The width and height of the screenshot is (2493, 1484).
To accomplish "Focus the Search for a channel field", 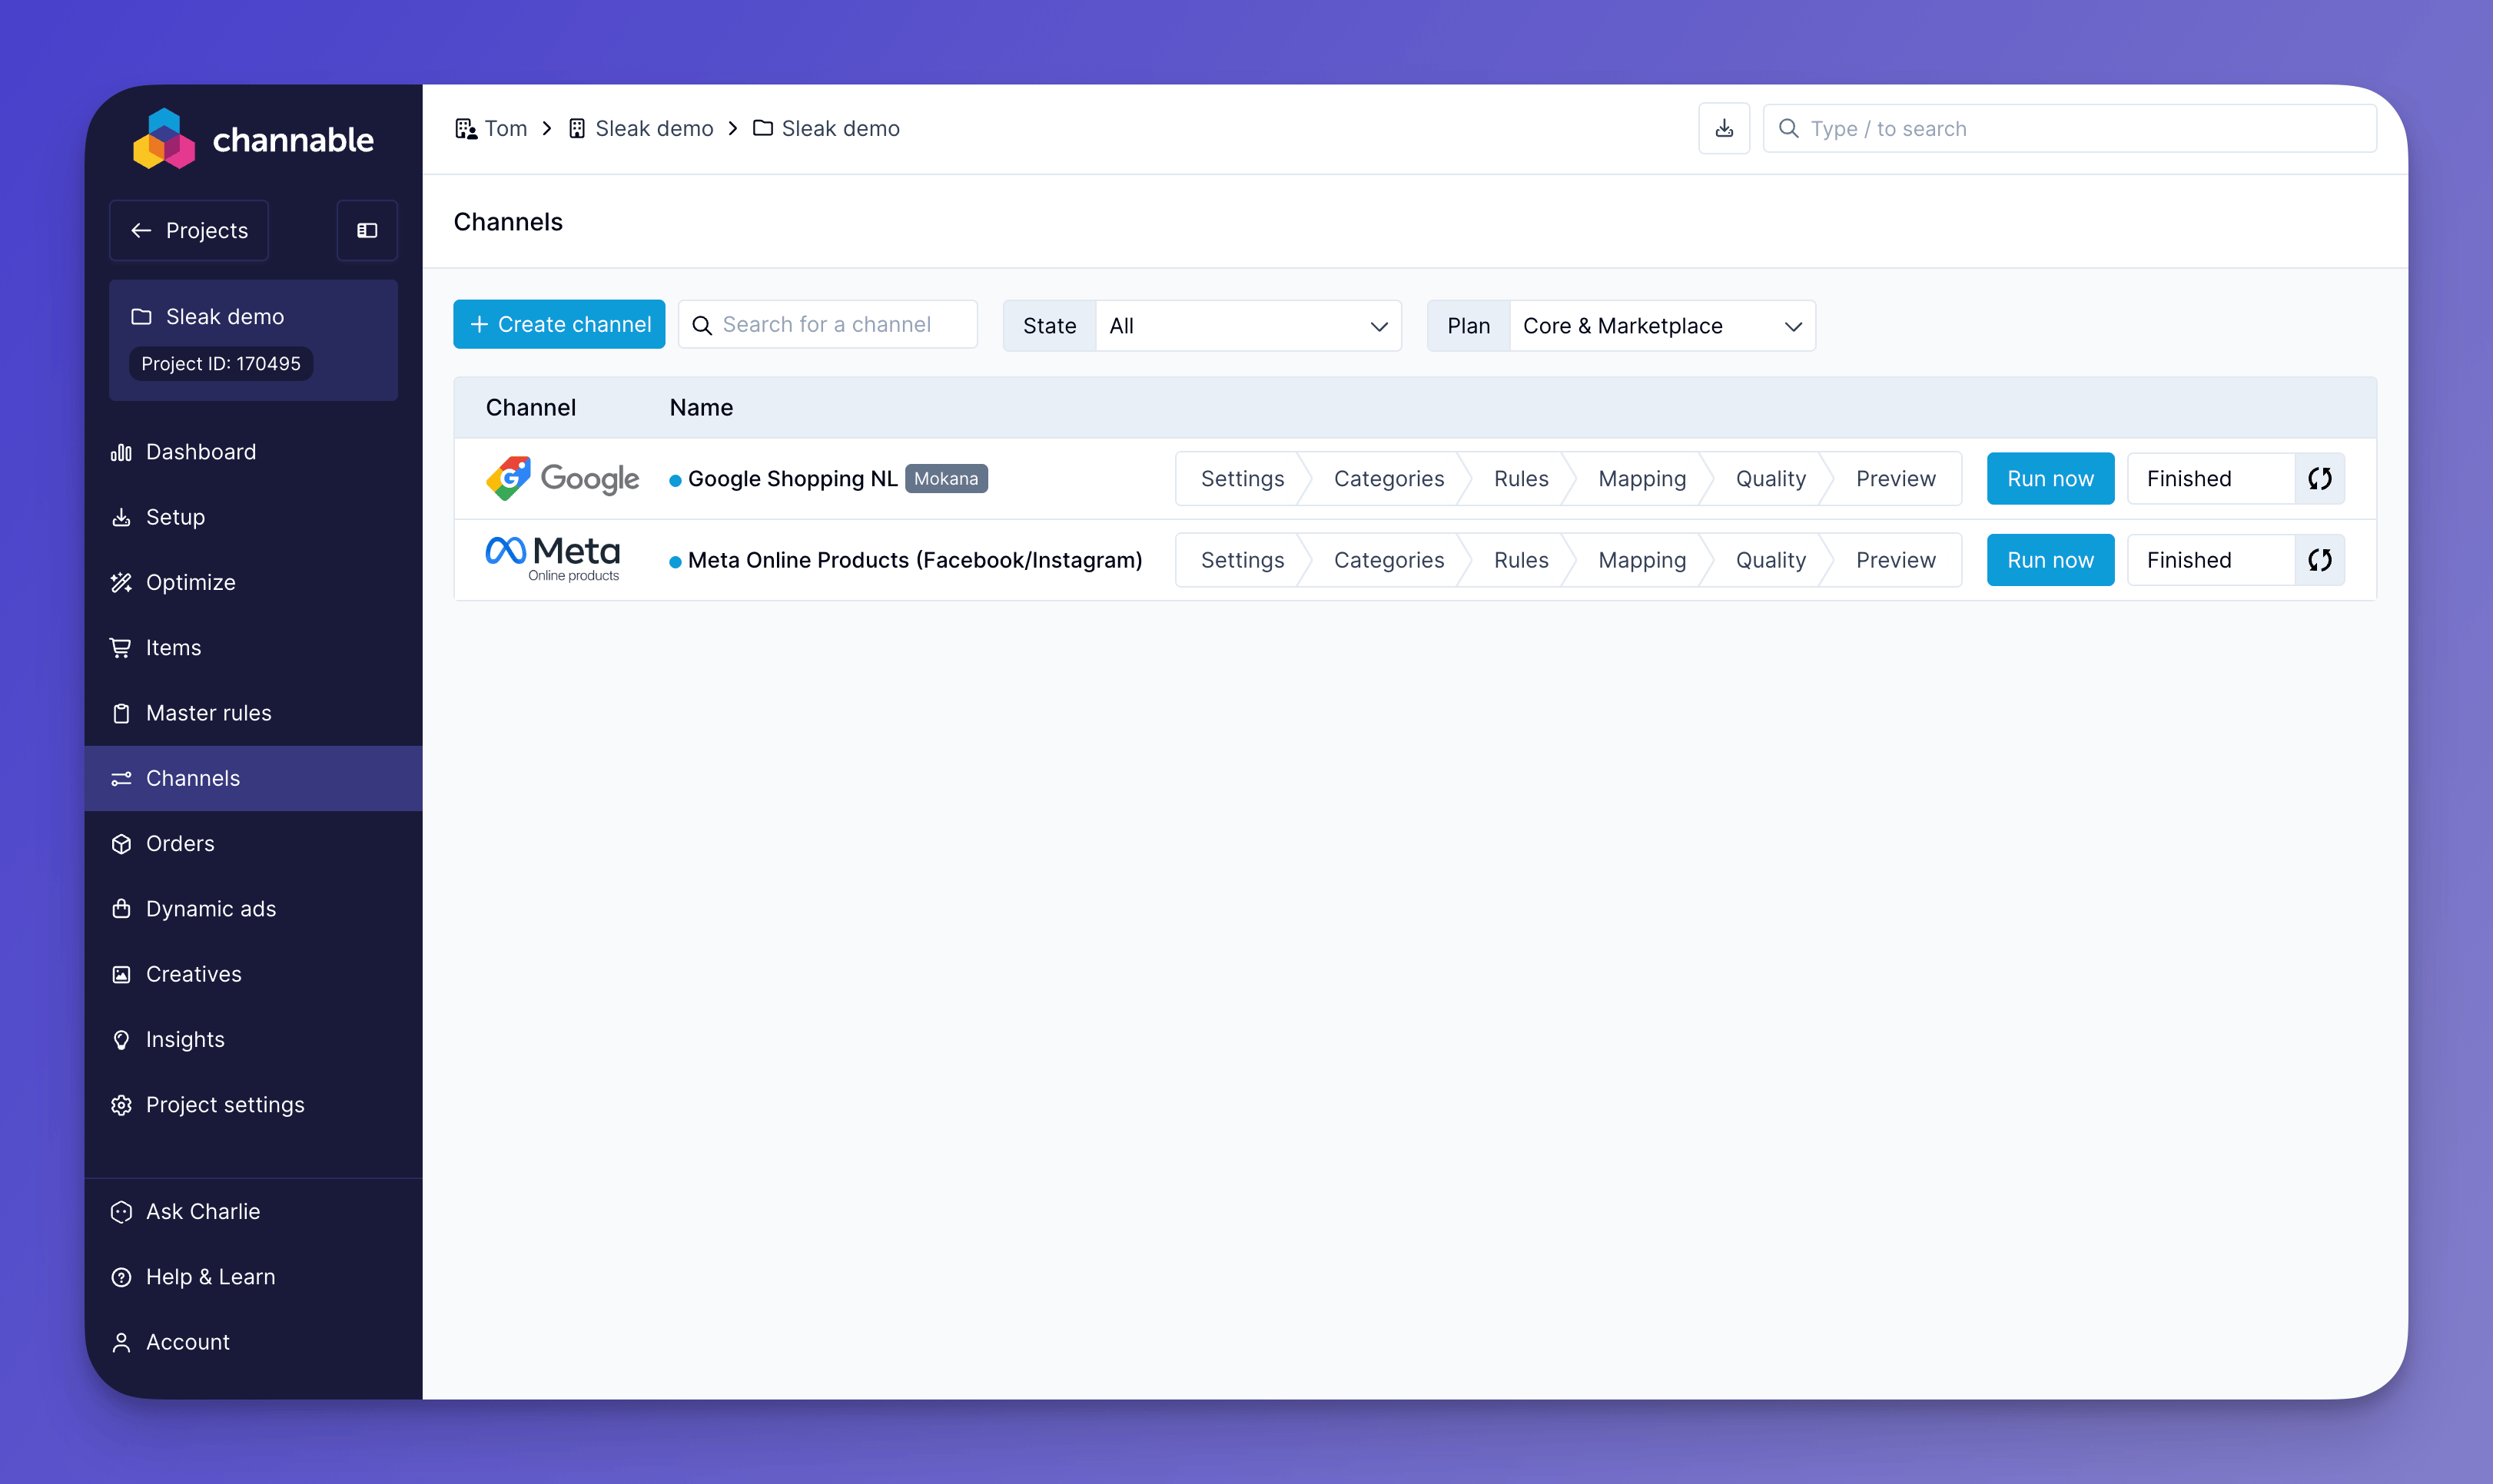I will (x=828, y=324).
